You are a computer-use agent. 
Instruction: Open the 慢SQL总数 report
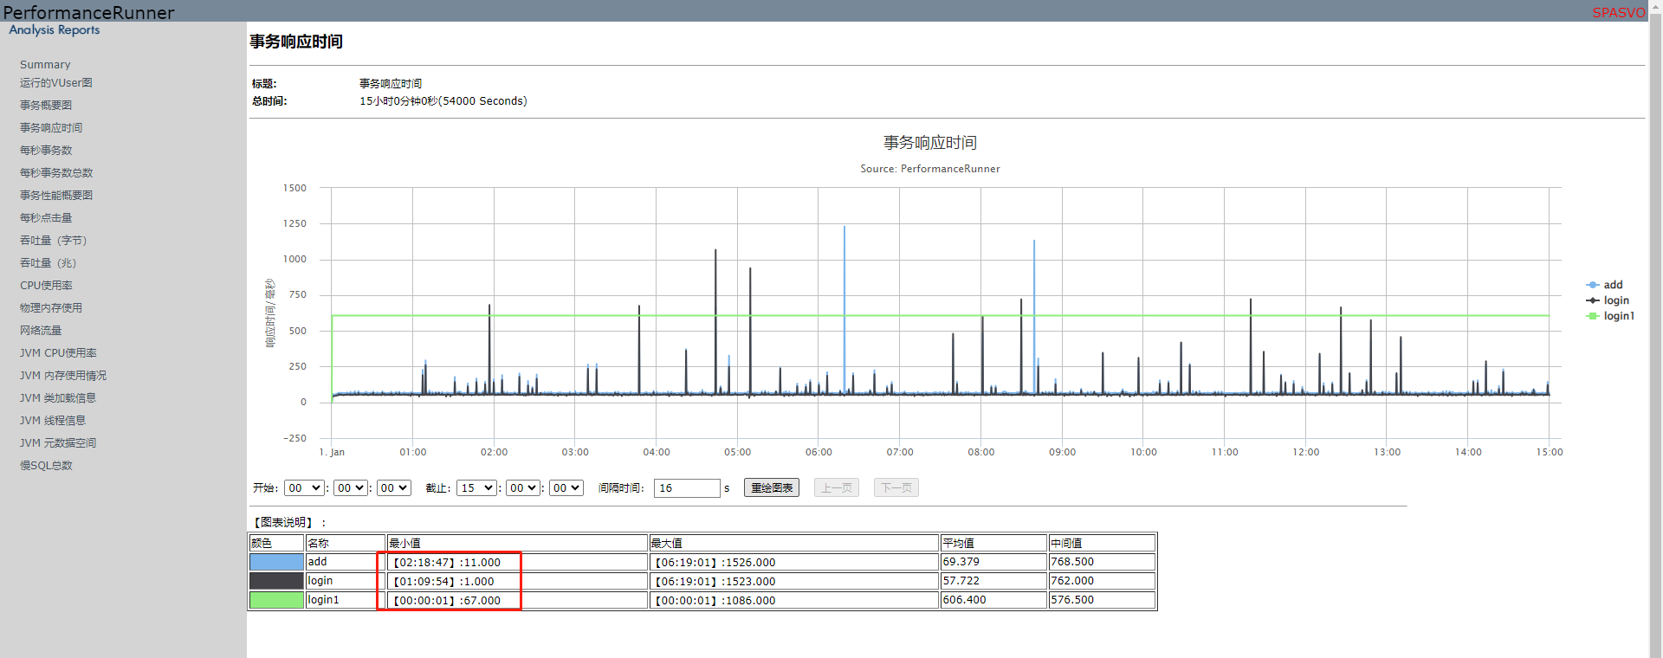[46, 466]
